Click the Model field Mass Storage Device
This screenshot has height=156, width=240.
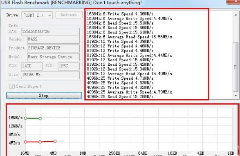(x=53, y=57)
